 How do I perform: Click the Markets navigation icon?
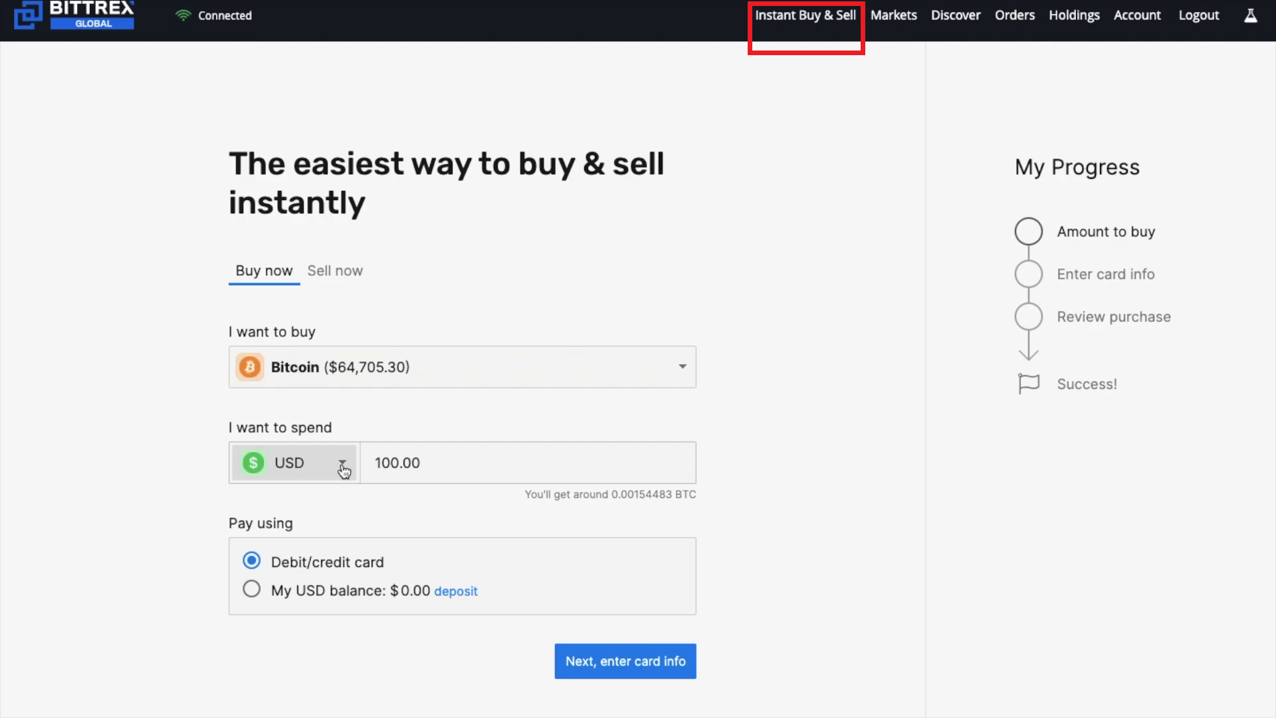point(893,15)
